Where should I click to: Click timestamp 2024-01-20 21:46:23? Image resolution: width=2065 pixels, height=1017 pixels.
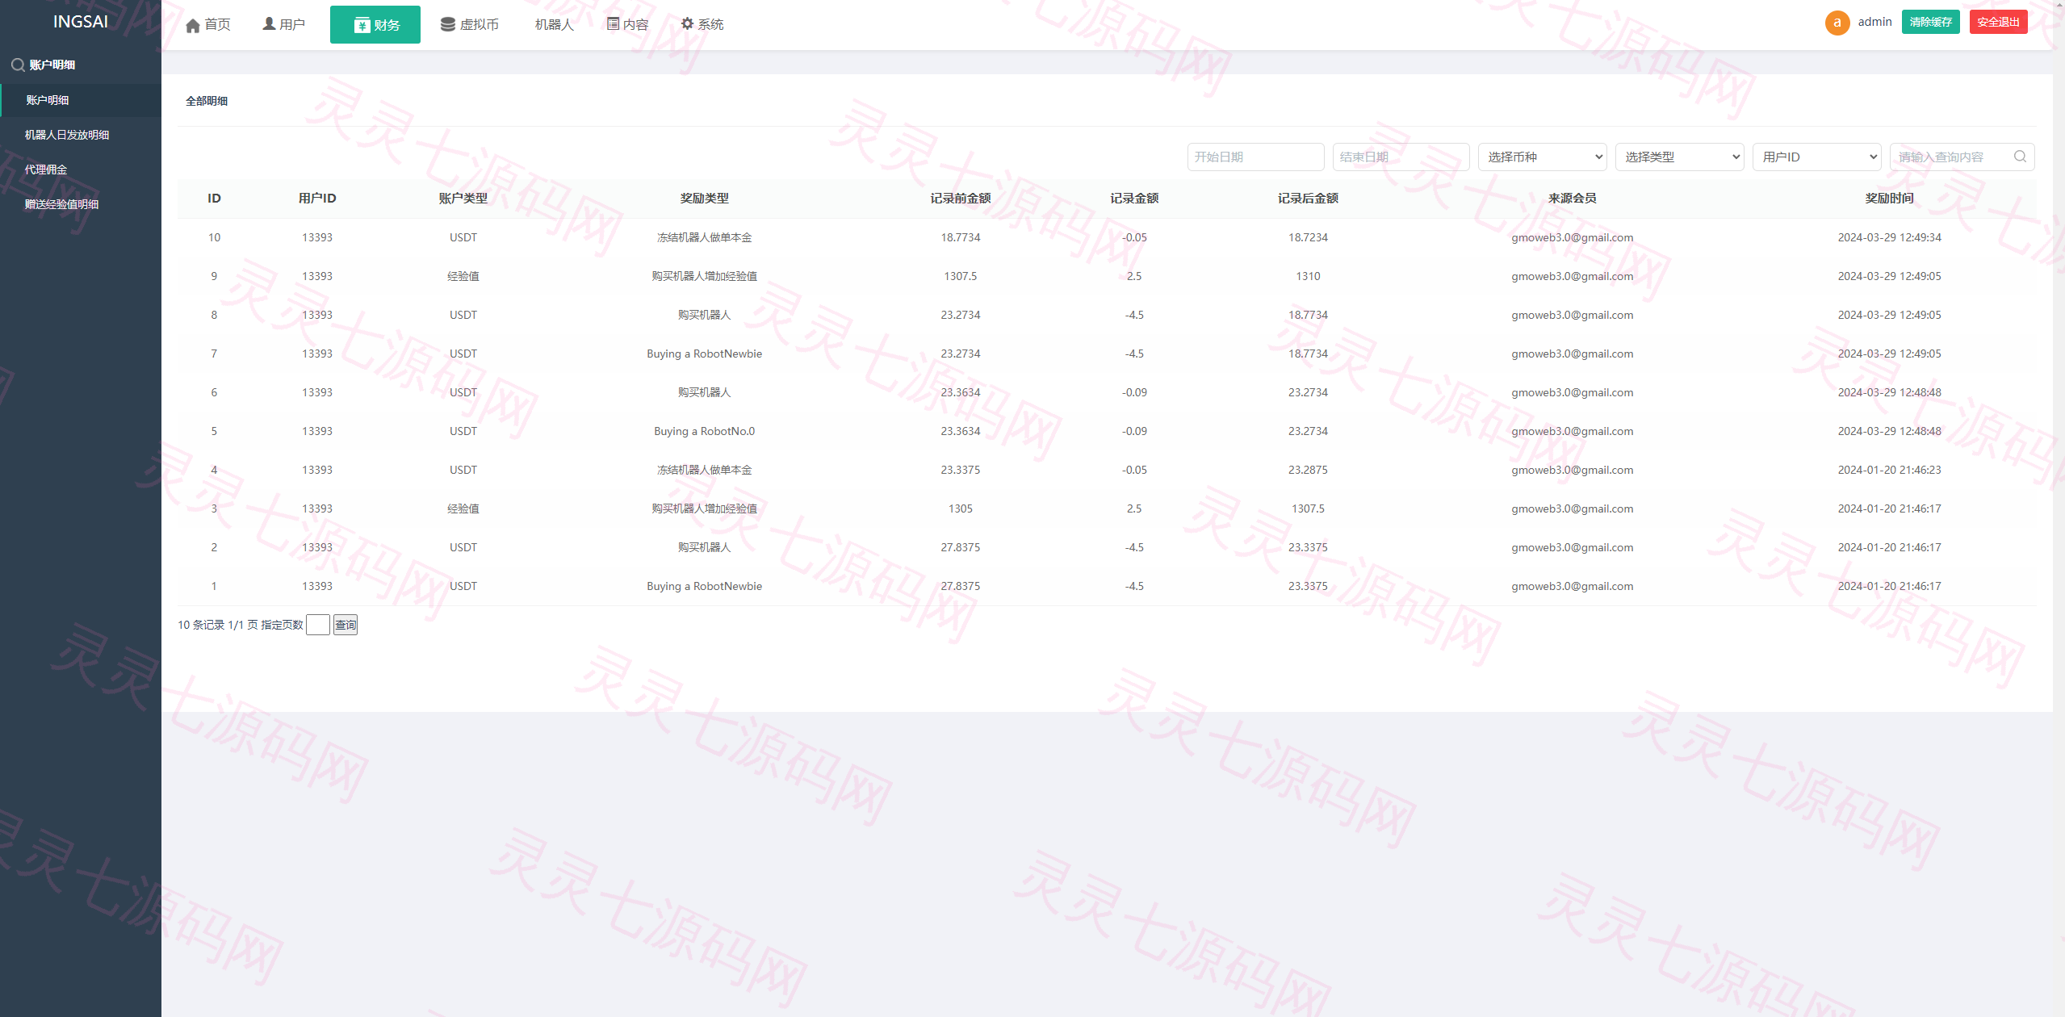point(1889,470)
